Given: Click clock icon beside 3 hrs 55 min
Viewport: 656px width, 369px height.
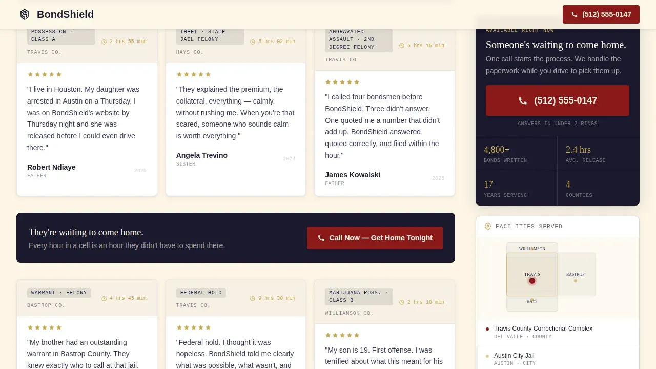Looking at the screenshot, I should (104, 42).
